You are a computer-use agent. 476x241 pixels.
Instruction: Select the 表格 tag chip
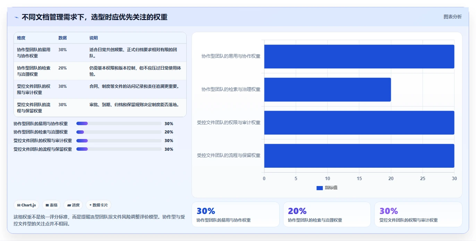[51, 205]
